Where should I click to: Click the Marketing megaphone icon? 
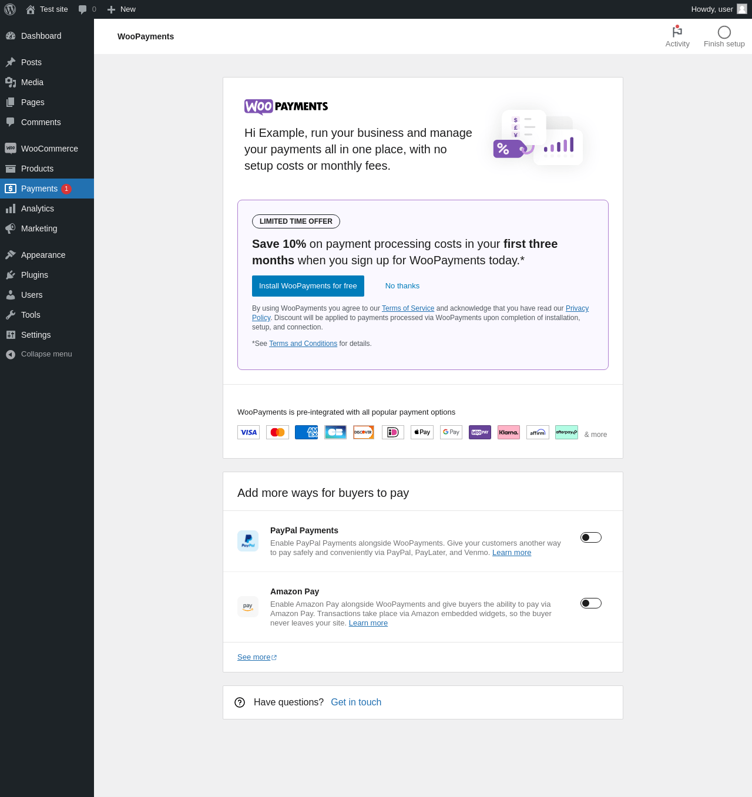tap(11, 228)
